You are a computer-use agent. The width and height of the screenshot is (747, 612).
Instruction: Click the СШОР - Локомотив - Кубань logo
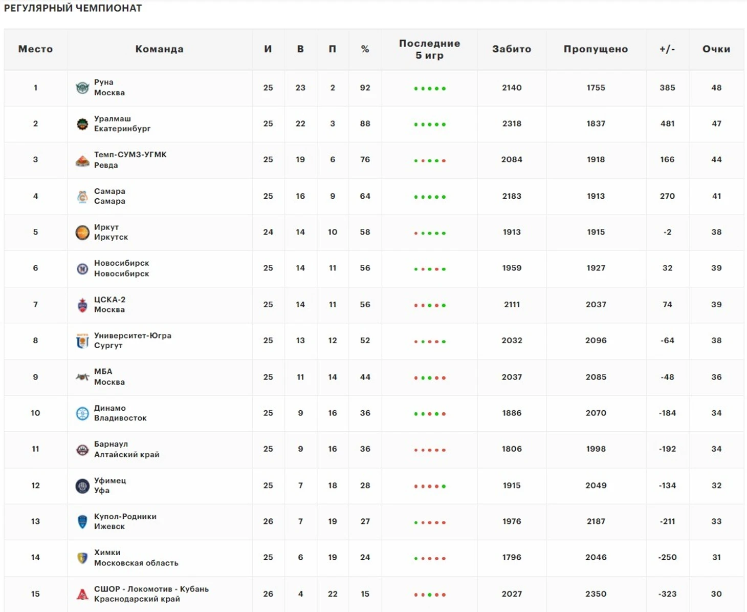click(82, 594)
